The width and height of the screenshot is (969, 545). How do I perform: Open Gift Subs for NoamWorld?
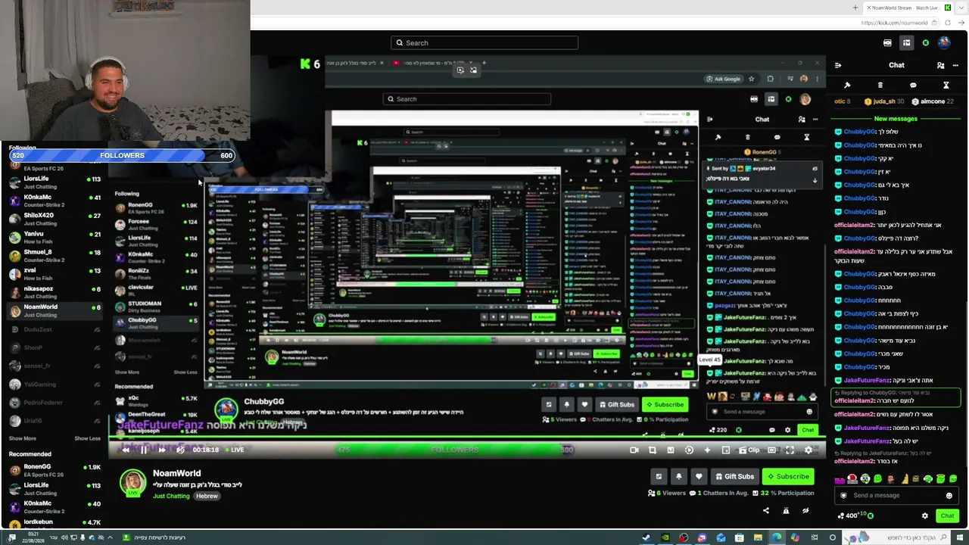(x=734, y=476)
